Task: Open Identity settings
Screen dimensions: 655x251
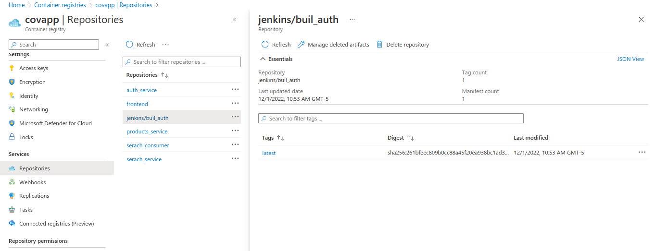Action: 29,96
